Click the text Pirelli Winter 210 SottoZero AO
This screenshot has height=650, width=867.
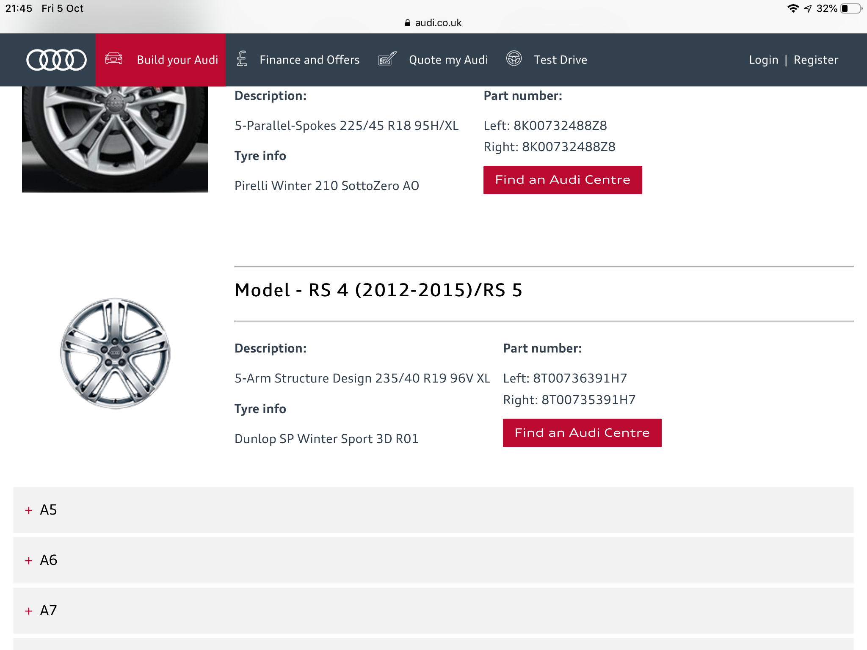[327, 186]
